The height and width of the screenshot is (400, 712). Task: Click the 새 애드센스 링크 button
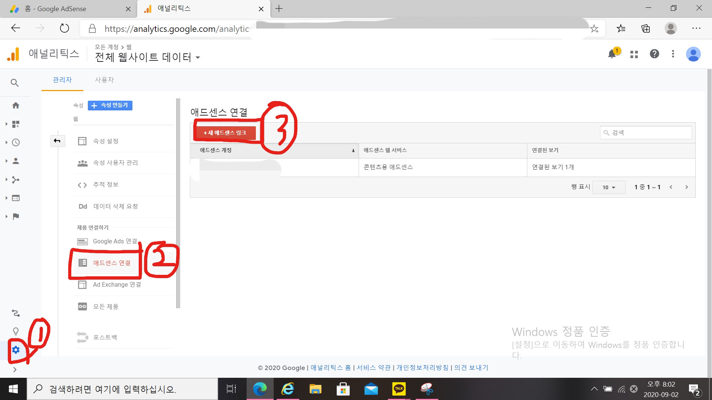(225, 133)
